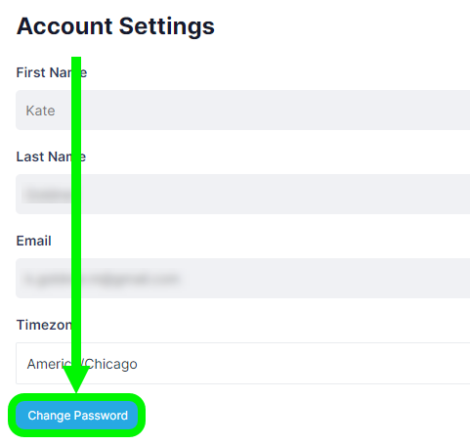Select the Account Settings page heading
This screenshot has width=470, height=445.
[x=115, y=26]
